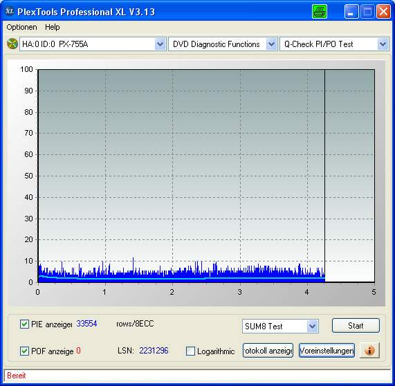Click the Voreinstellungen button
This screenshot has height=386, width=395.
pyautogui.click(x=327, y=350)
